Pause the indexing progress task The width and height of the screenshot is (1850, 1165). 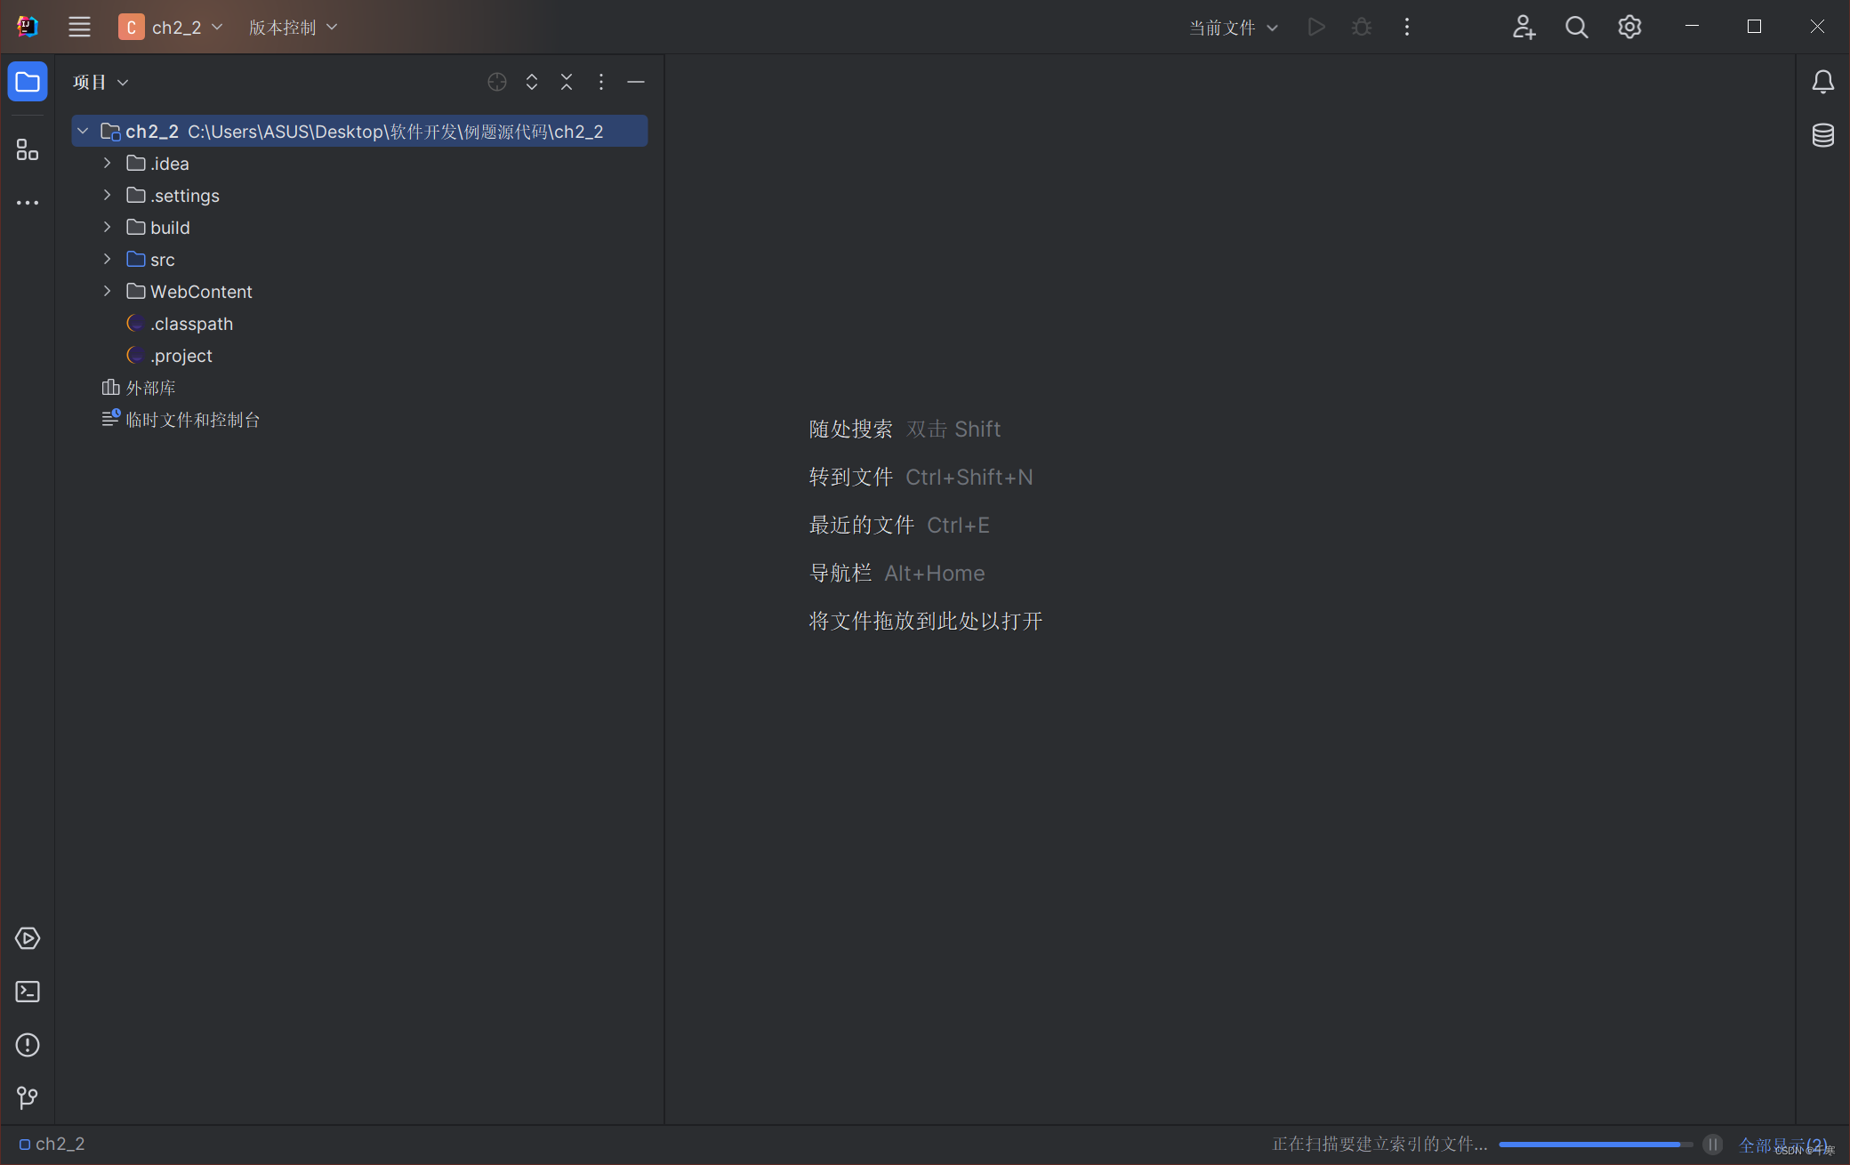click(x=1712, y=1145)
